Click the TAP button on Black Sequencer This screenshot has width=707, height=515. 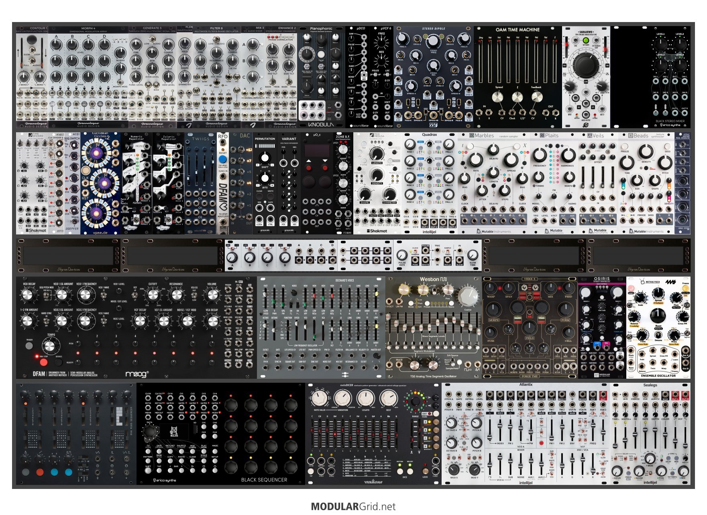(x=159, y=471)
